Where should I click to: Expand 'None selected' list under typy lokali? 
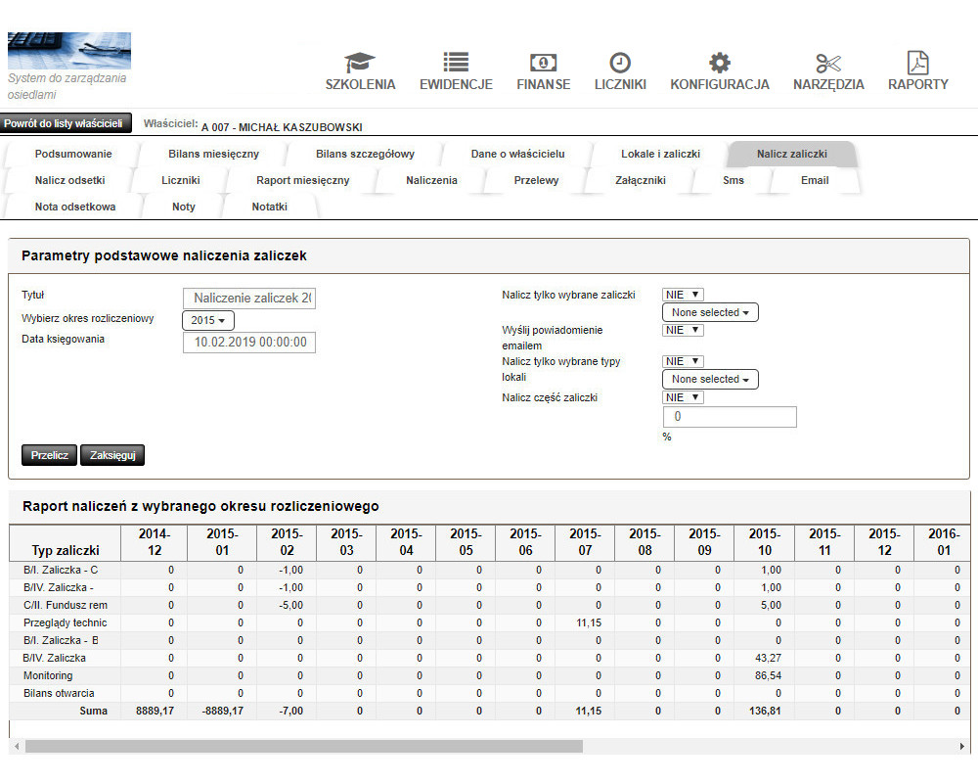710,379
